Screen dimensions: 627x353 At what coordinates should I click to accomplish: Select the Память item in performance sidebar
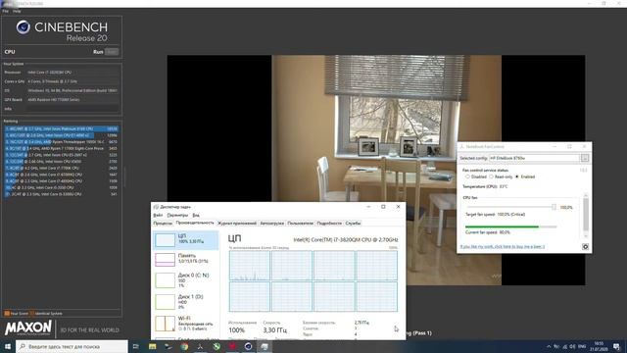click(x=186, y=259)
